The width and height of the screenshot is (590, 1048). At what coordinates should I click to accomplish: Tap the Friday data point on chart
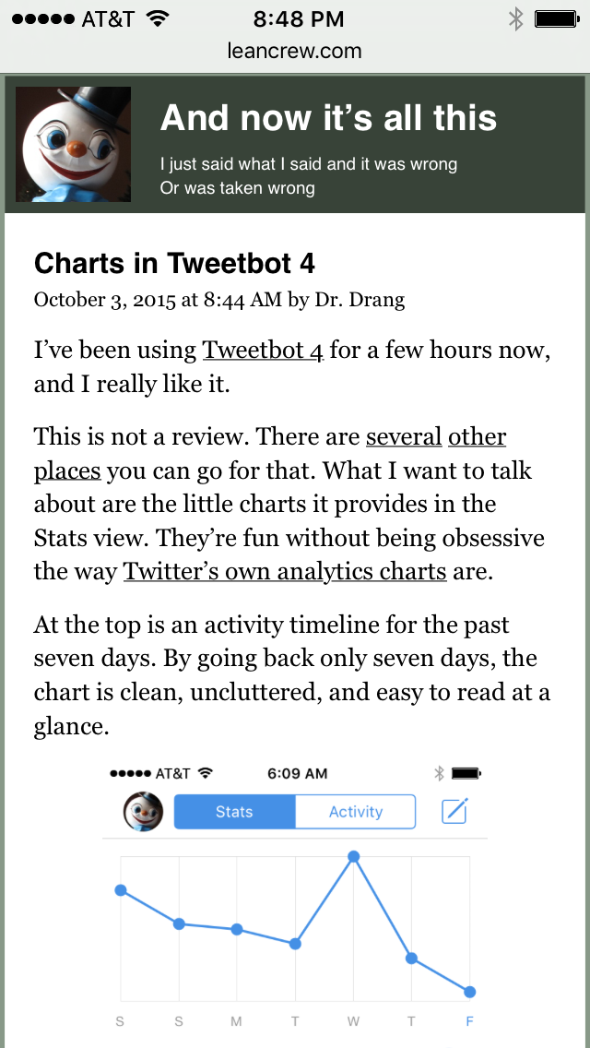[x=470, y=992]
